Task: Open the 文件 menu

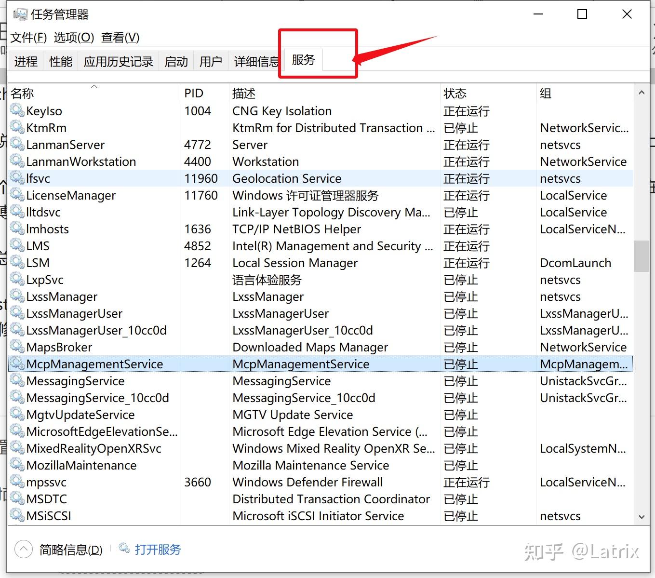Action: pos(27,38)
